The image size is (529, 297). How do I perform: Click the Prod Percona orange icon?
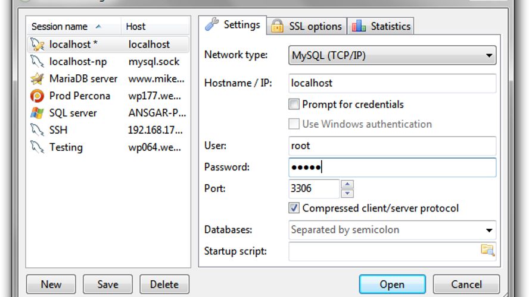click(x=37, y=96)
